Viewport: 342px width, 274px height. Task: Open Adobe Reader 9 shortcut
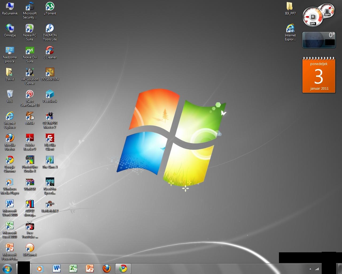point(30,142)
